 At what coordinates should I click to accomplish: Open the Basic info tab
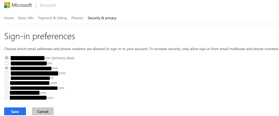[26, 18]
